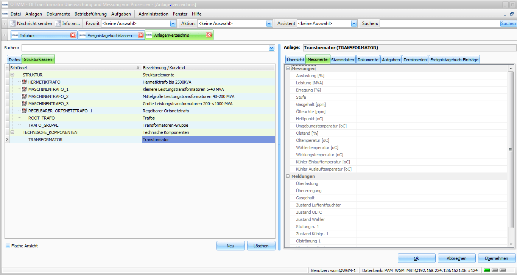Click the REGELBARER_ORTSNETZTRAFO_1 icon
Image resolution: width=517 pixels, height=275 pixels.
click(x=24, y=111)
